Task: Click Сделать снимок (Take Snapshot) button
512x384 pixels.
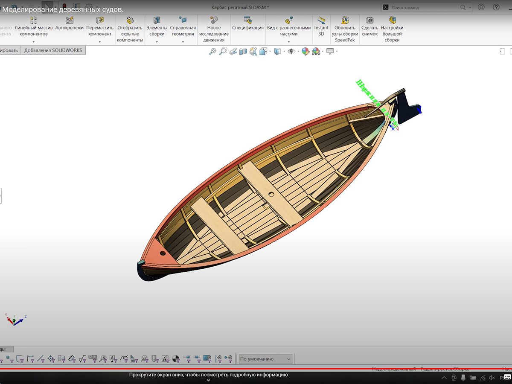Action: point(369,20)
